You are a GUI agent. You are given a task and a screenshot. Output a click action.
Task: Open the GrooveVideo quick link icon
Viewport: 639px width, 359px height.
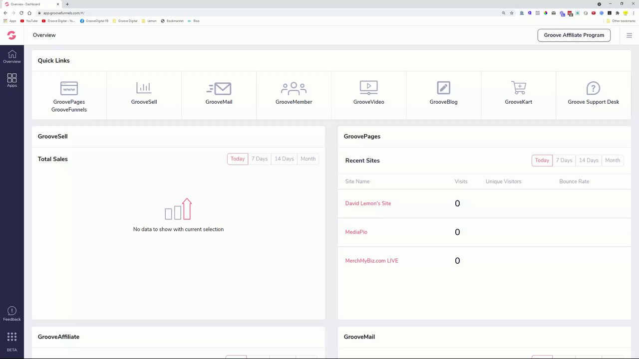[x=368, y=88]
